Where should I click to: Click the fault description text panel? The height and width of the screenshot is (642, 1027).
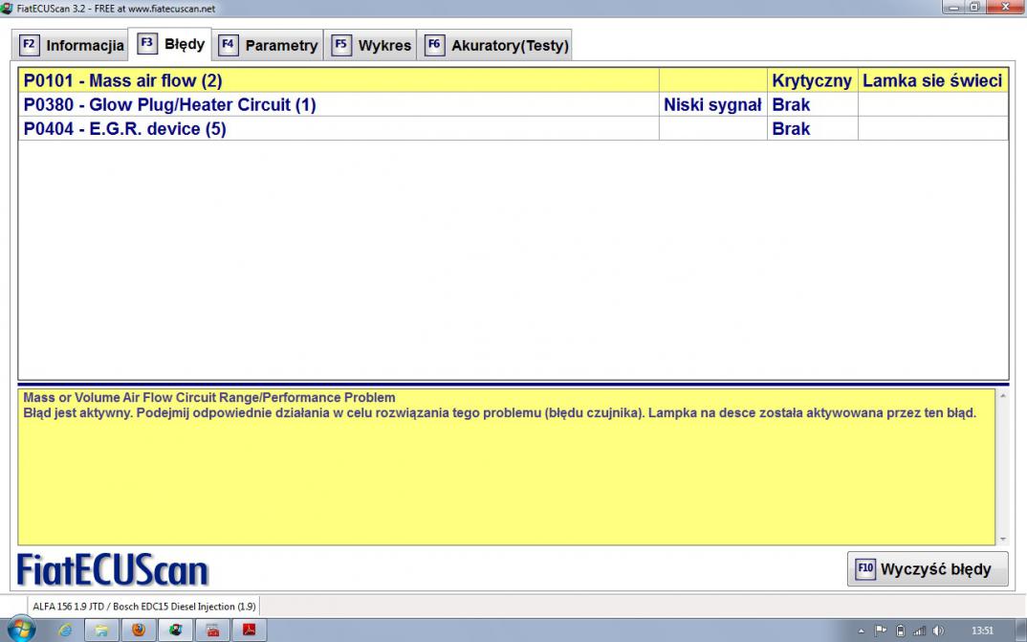(x=506, y=467)
